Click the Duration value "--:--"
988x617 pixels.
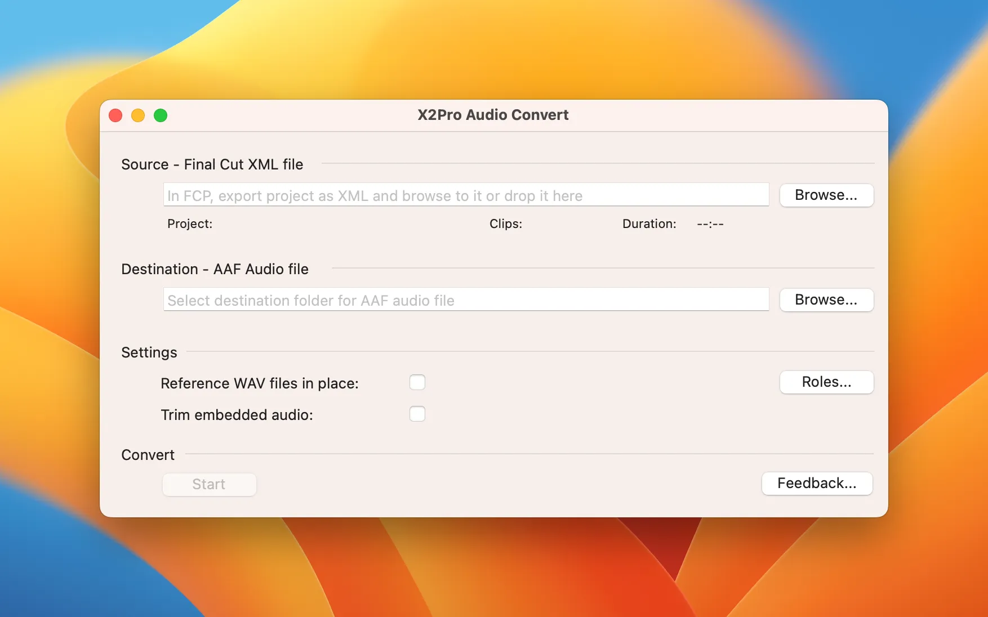pos(709,223)
